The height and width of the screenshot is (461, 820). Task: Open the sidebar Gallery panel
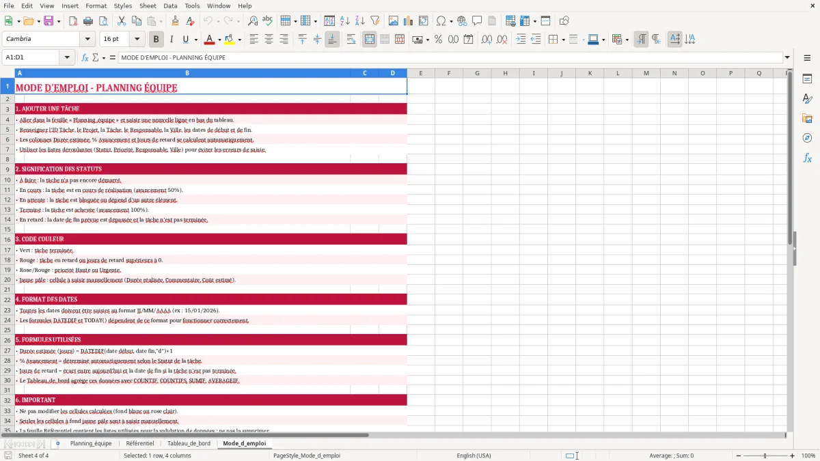tap(807, 118)
